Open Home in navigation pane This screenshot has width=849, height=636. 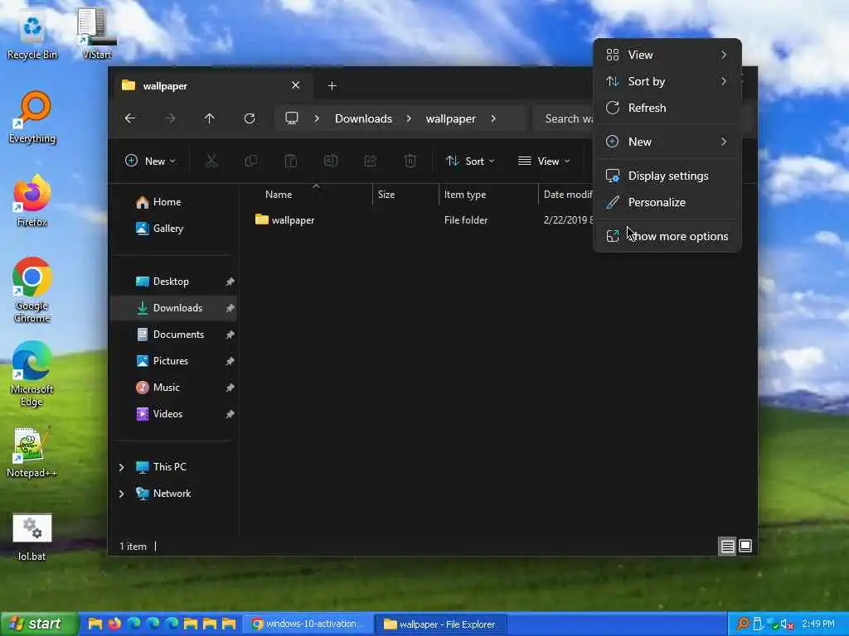[174, 202]
